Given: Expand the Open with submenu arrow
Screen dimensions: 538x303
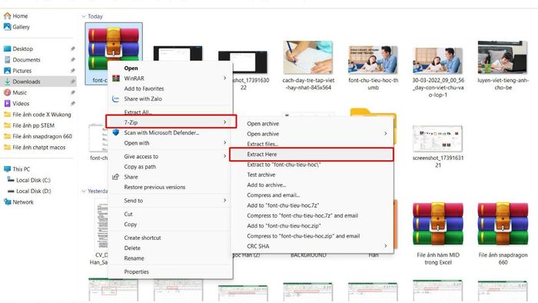Looking at the screenshot, I should [224, 143].
